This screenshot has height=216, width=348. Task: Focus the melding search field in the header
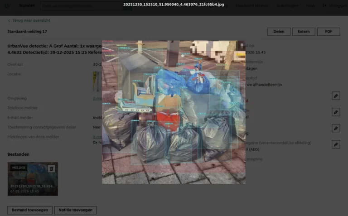(x=81, y=6)
